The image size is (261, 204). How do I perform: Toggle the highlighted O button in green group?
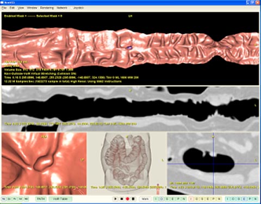(161, 199)
